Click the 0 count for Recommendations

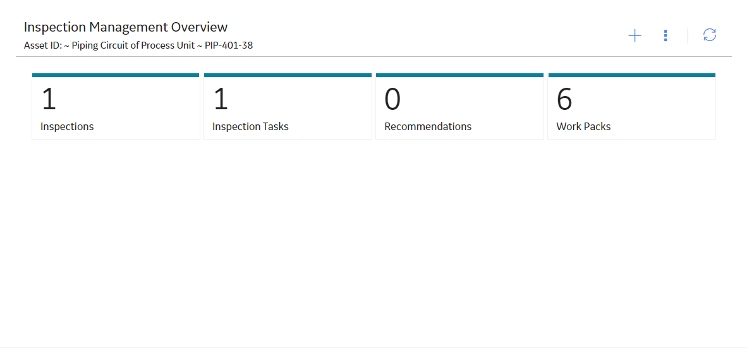pyautogui.click(x=392, y=99)
